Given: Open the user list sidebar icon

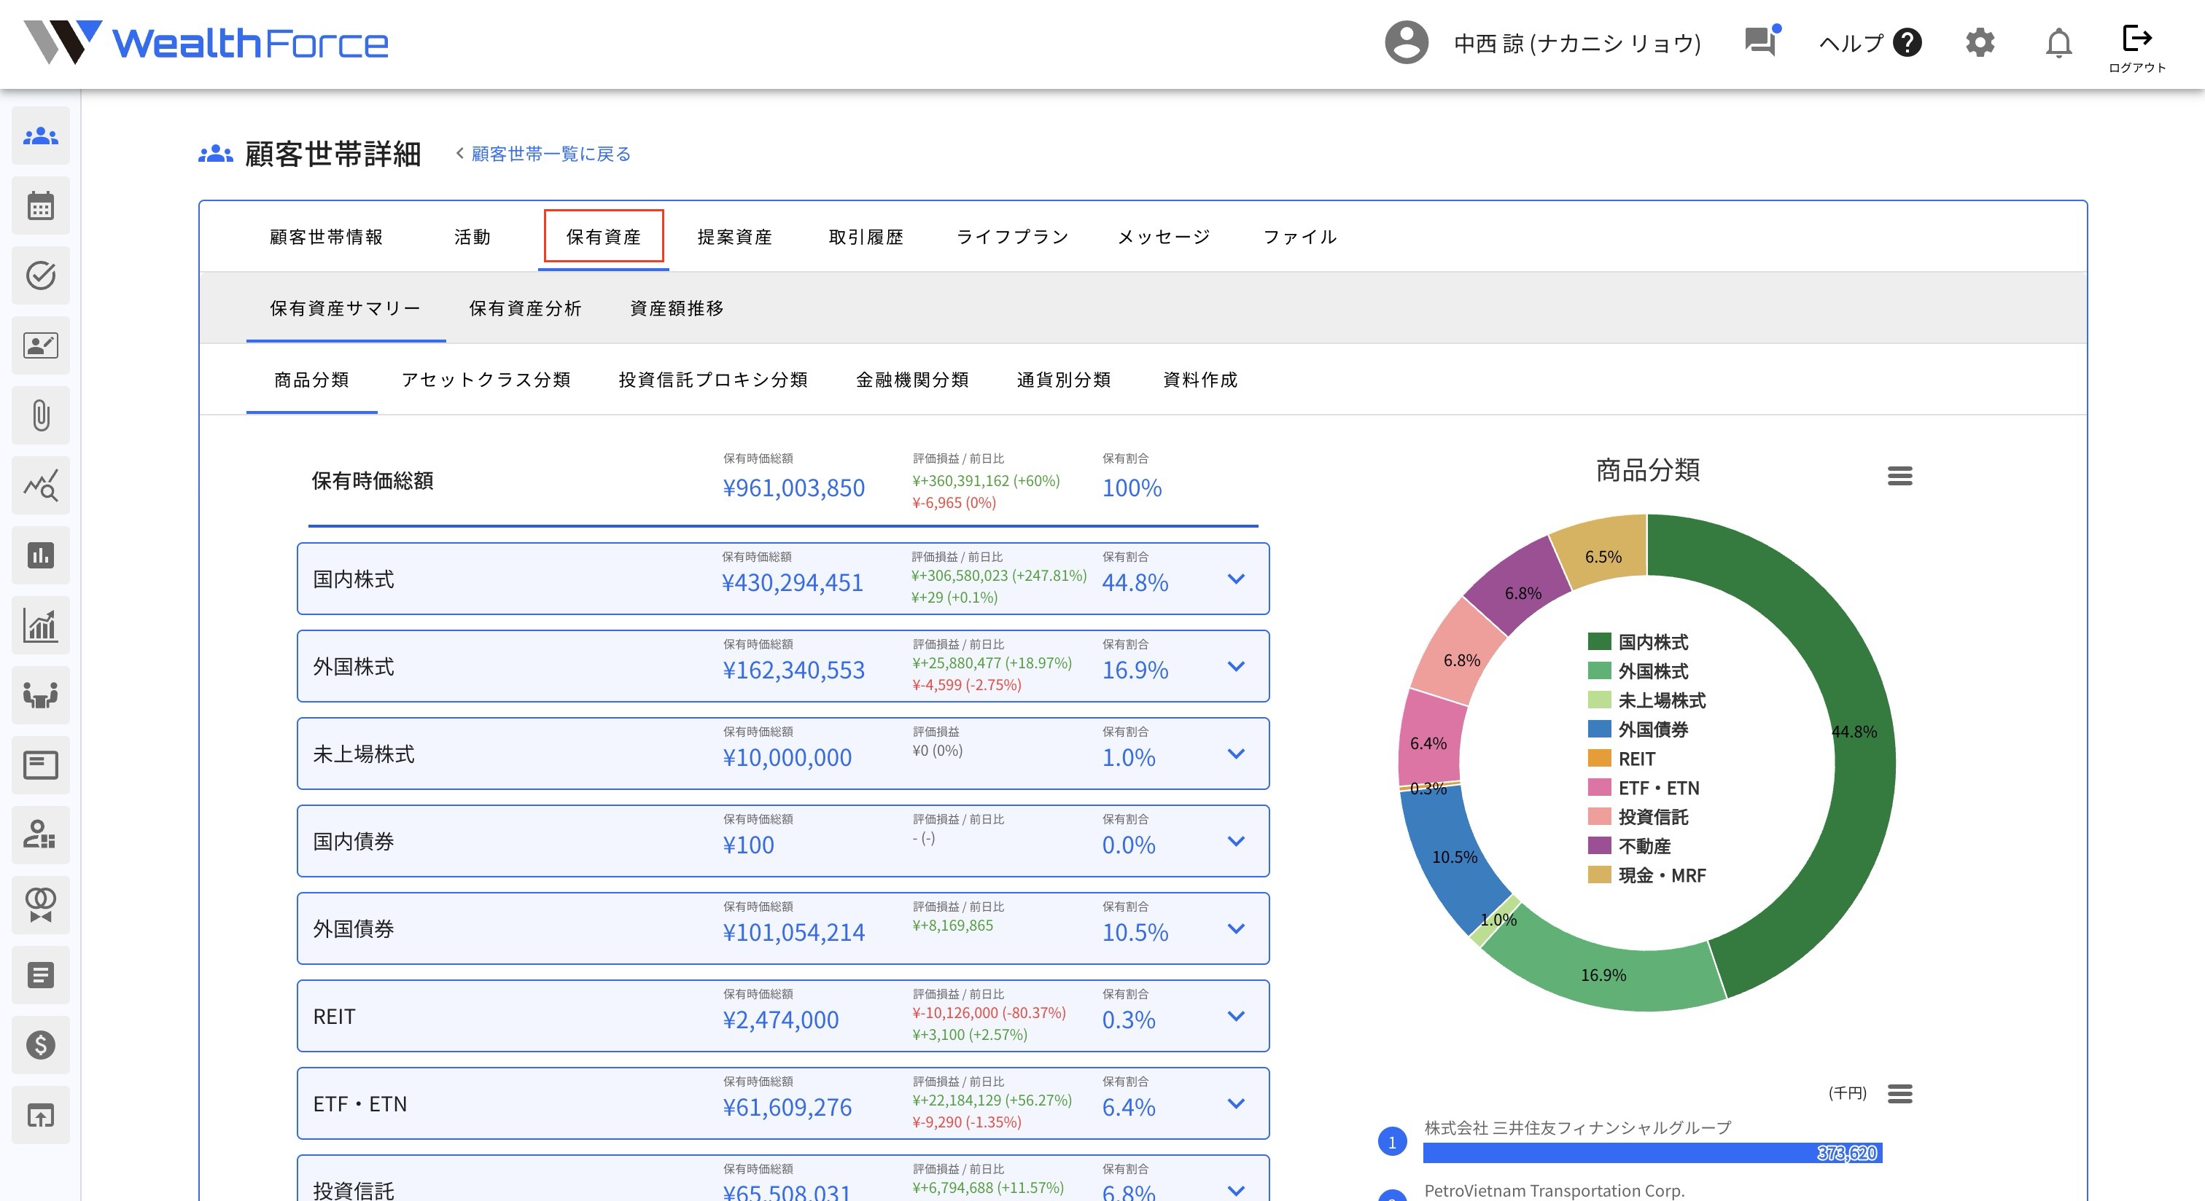Looking at the screenshot, I should (40, 835).
